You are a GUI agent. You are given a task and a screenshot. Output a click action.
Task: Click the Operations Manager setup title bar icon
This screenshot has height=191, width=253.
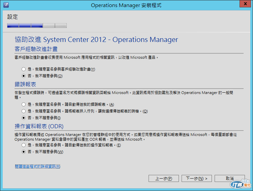6,5
